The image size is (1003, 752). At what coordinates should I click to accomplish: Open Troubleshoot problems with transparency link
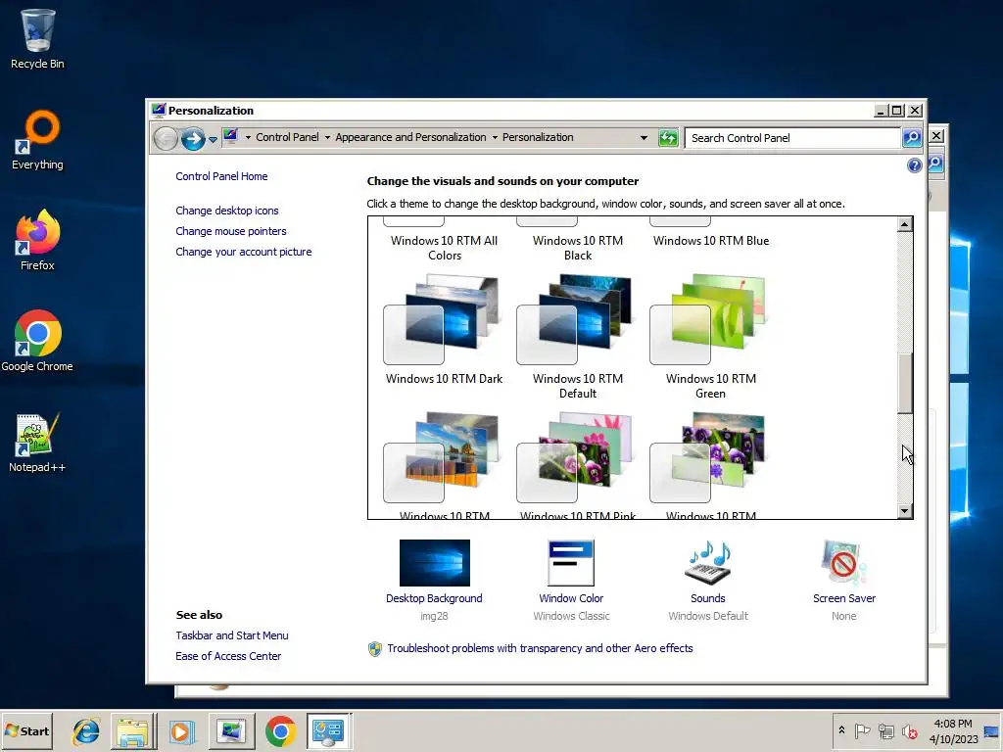540,648
